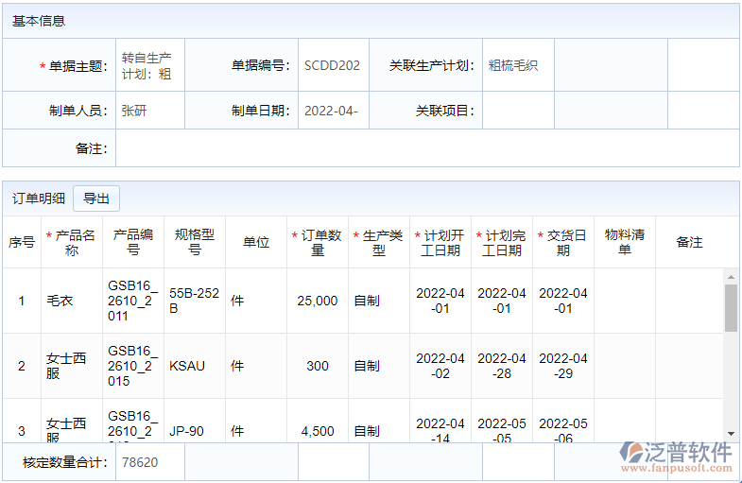742x483 pixels.
Task: Click the scrollbar up arrow in order table
Action: pos(731,277)
